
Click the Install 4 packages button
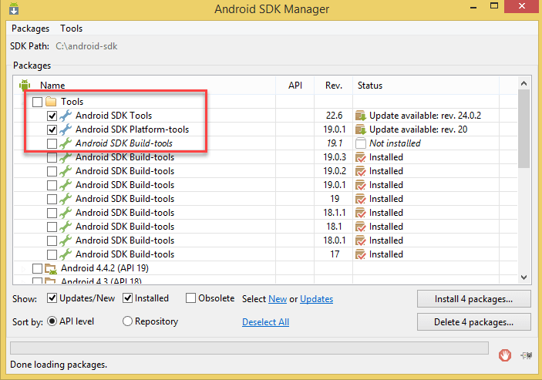[474, 298]
